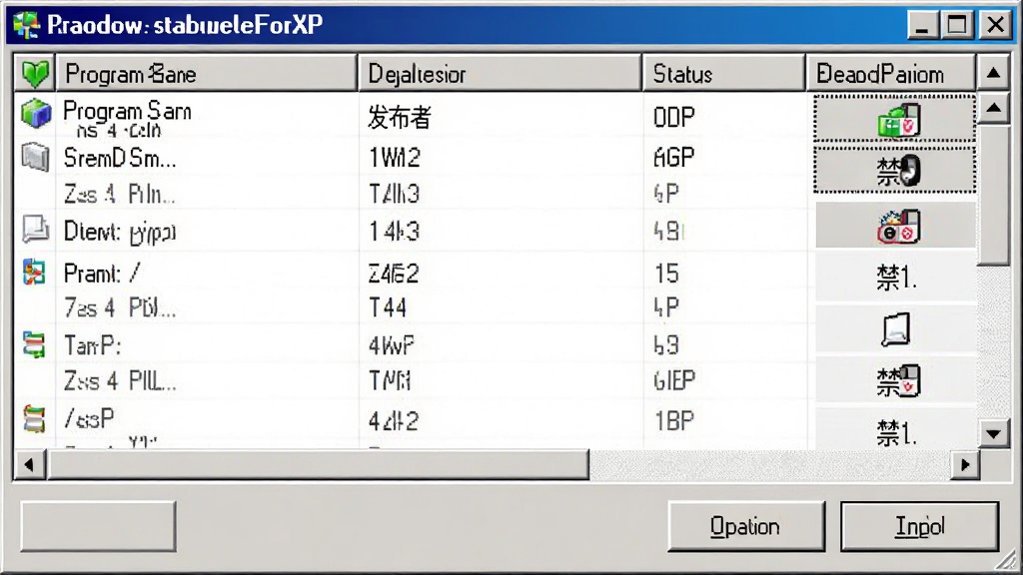Screen dimensions: 1023x575
Task: Select the TamP: row name
Action: (x=92, y=345)
